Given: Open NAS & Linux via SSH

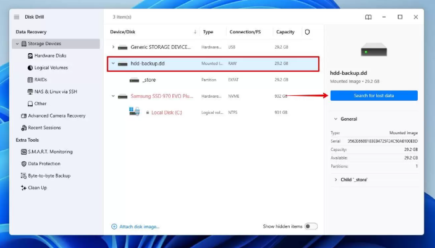Looking at the screenshot, I should tap(56, 92).
